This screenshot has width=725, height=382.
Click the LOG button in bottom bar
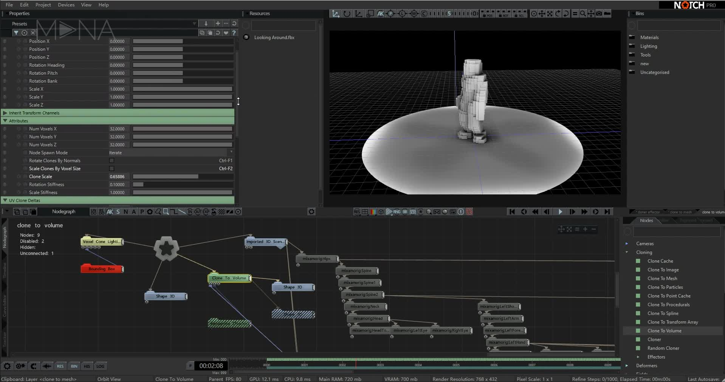100,366
